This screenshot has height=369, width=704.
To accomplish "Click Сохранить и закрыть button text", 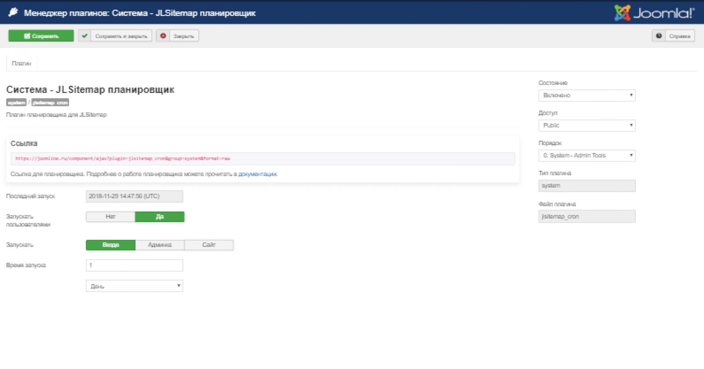I will click(x=121, y=36).
